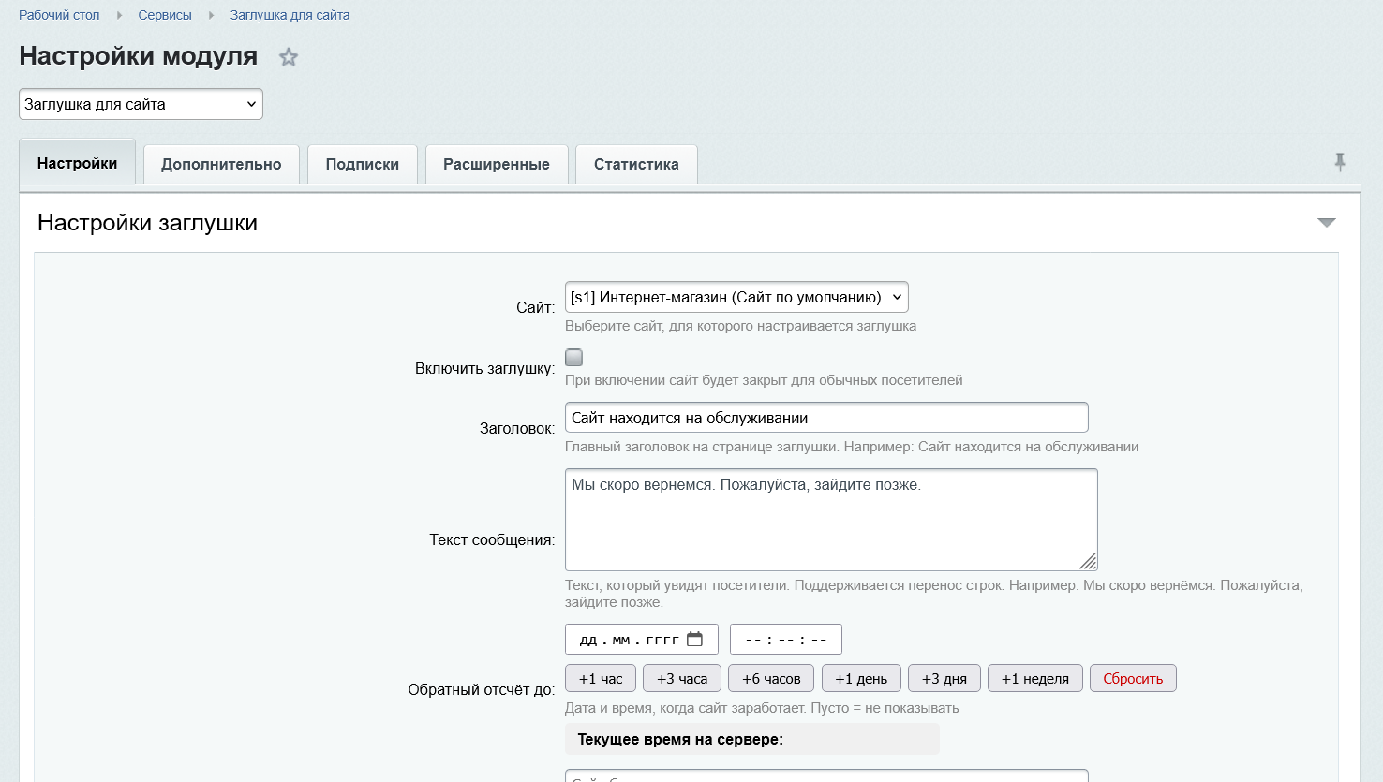This screenshot has width=1383, height=782.
Task: Focus the Заголовок text input field
Action: [x=826, y=418]
